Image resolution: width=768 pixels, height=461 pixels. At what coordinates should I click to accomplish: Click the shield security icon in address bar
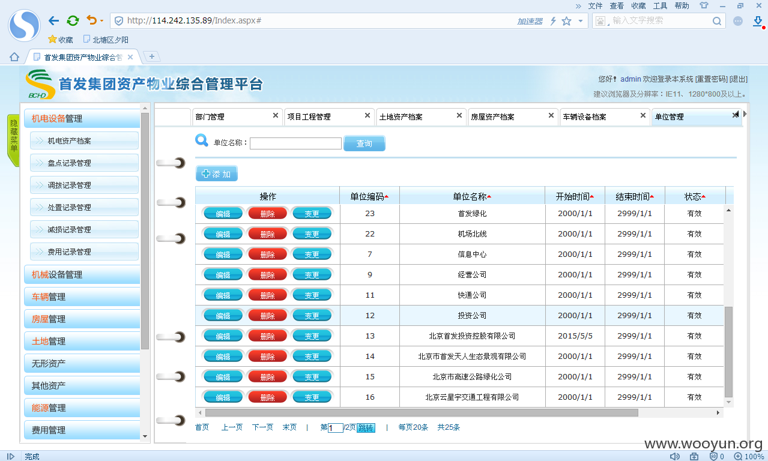(x=119, y=20)
